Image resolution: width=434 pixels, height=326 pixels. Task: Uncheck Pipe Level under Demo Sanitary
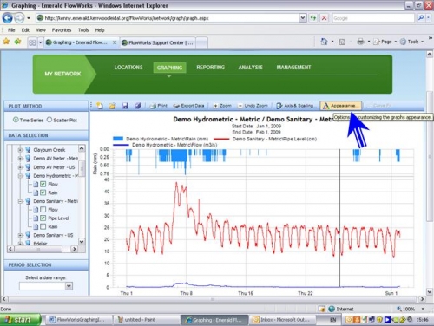point(43,218)
